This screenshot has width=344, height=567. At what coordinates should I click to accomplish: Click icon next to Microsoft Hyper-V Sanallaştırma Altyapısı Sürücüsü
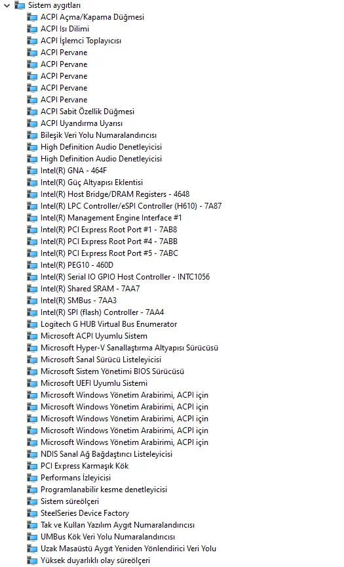click(33, 348)
